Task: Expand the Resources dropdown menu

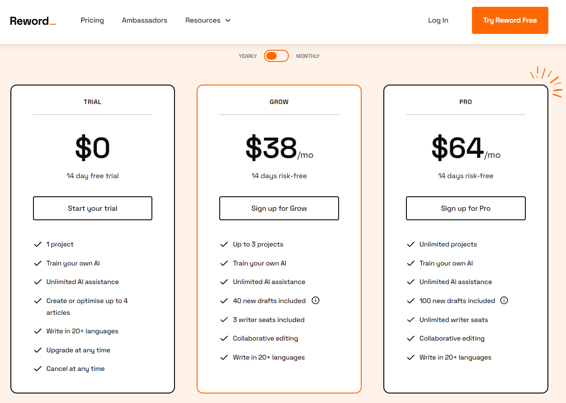Action: point(203,20)
